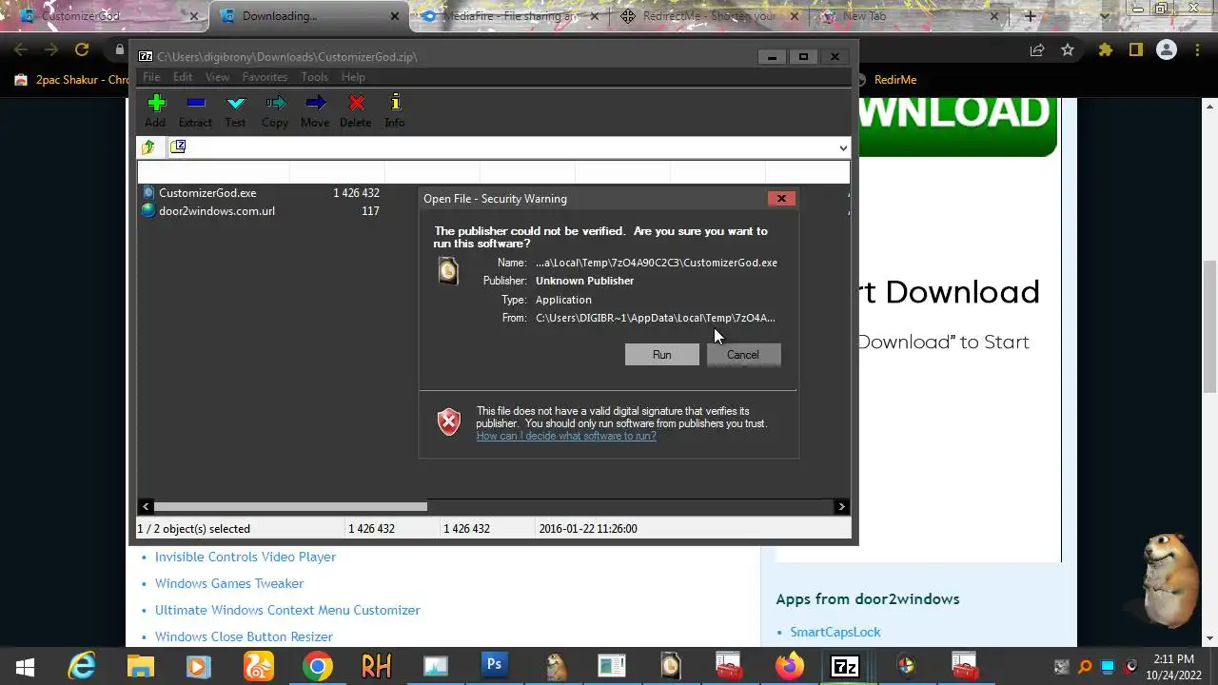Open File Explorer from taskbar
The width and height of the screenshot is (1218, 685).
pyautogui.click(x=141, y=667)
